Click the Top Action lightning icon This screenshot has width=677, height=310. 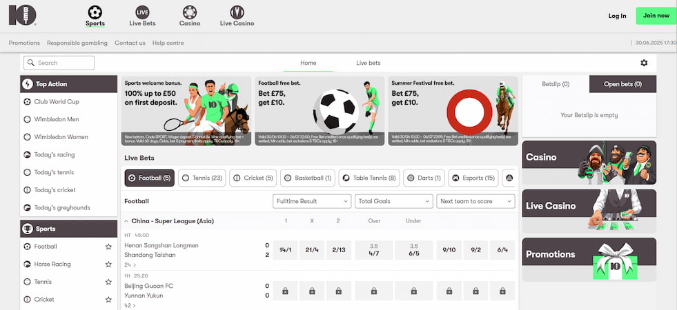coord(27,84)
